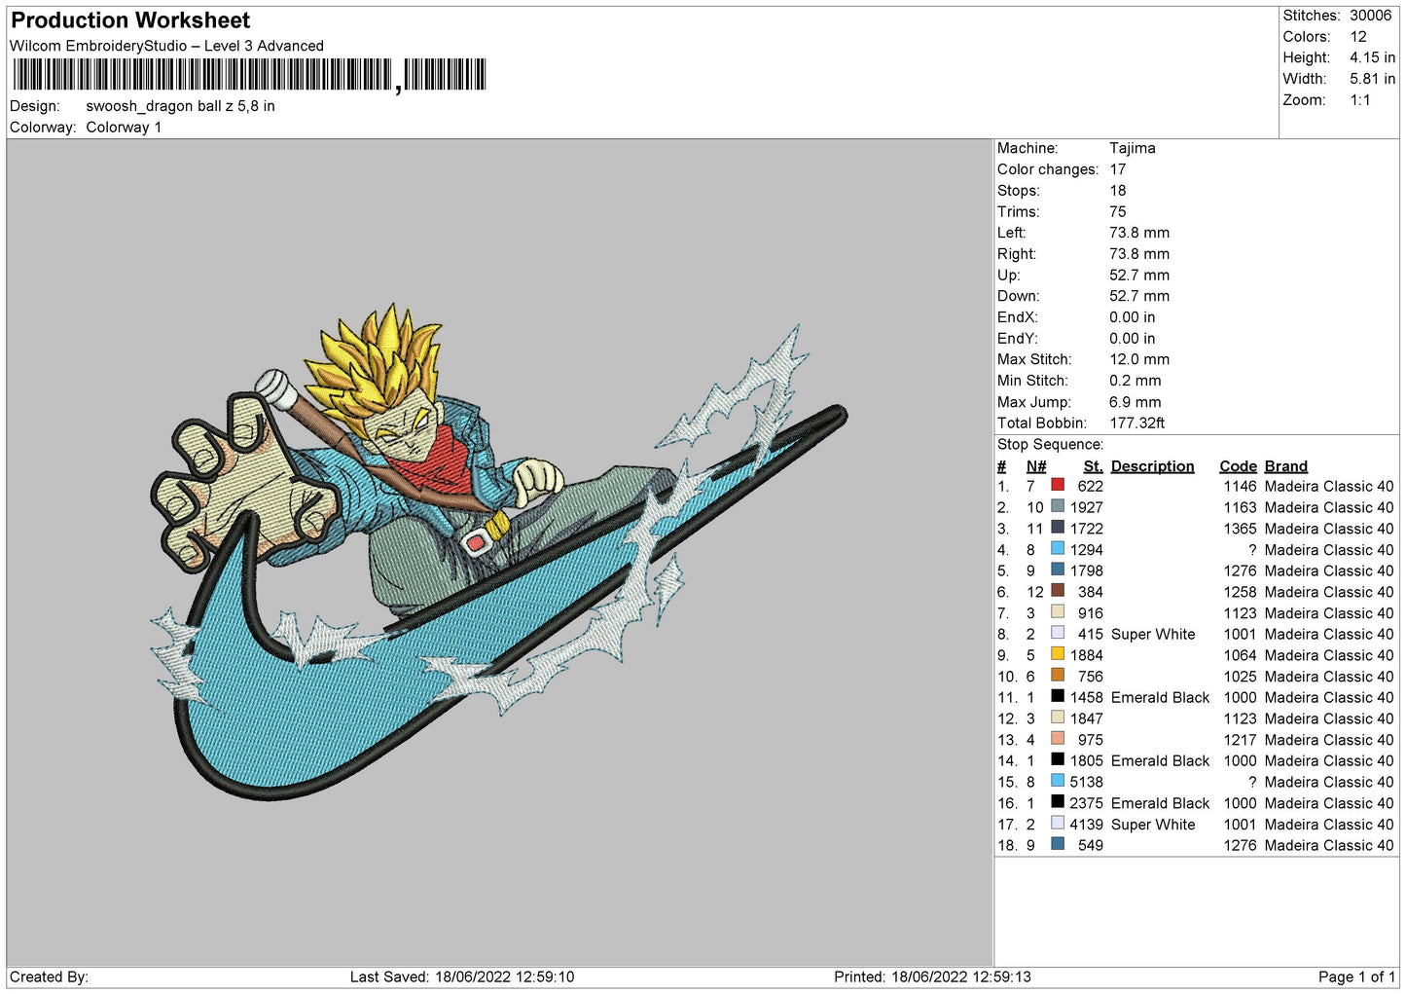Select the design name swoosh_dragon ball z
1406x994 pixels.
click(x=180, y=106)
